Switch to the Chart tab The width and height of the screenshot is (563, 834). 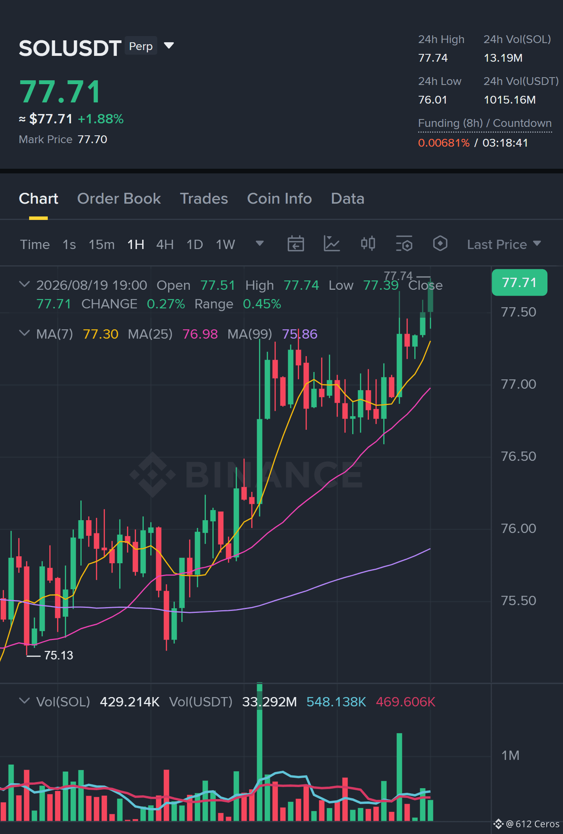pos(38,199)
